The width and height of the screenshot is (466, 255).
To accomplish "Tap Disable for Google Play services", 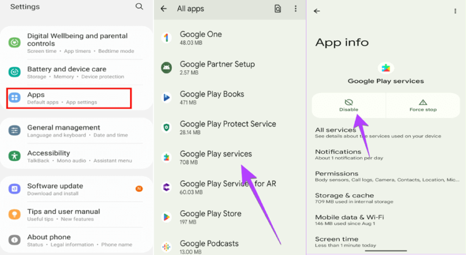I will point(349,105).
